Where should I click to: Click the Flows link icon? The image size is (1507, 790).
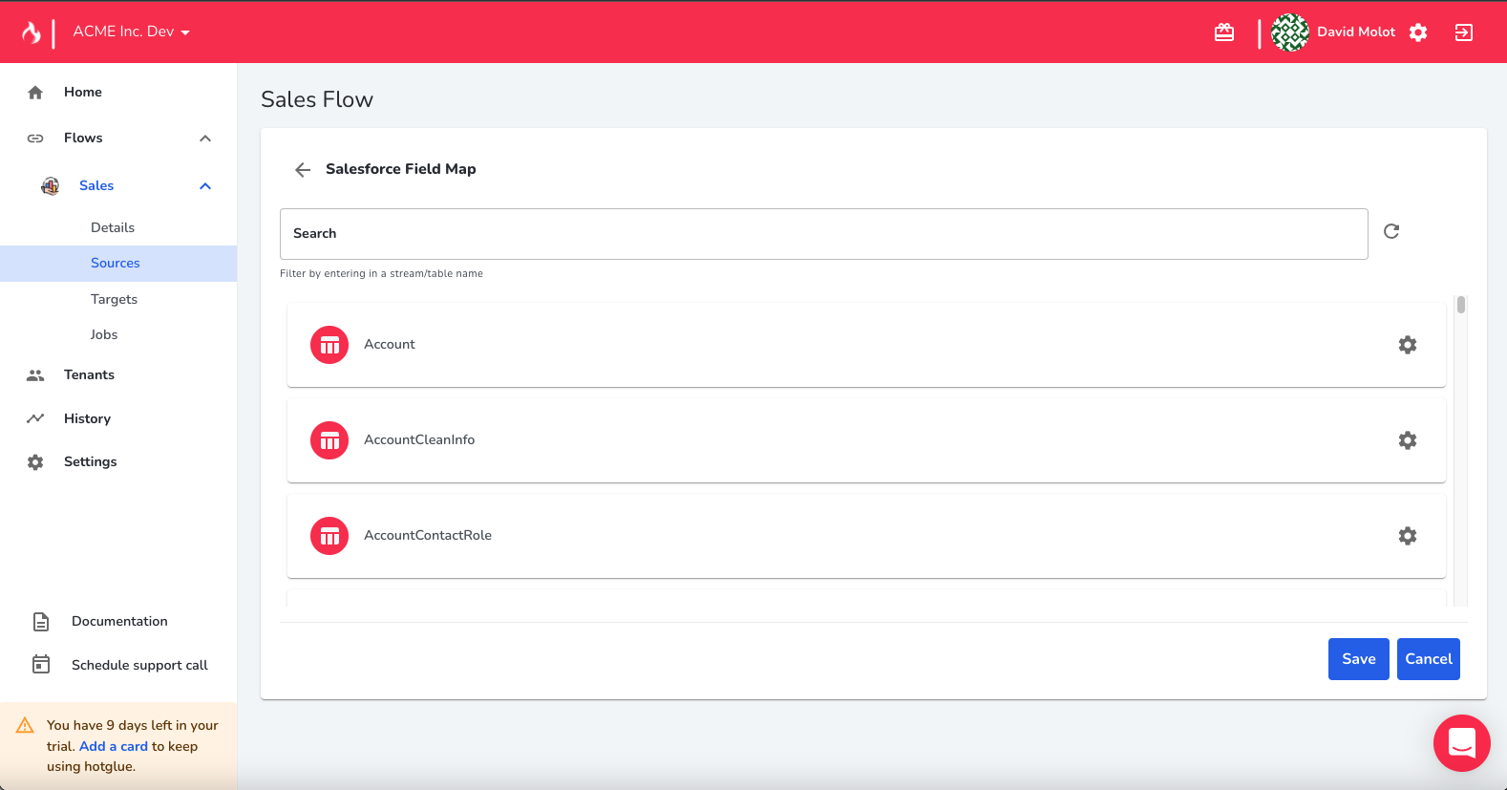click(x=35, y=139)
